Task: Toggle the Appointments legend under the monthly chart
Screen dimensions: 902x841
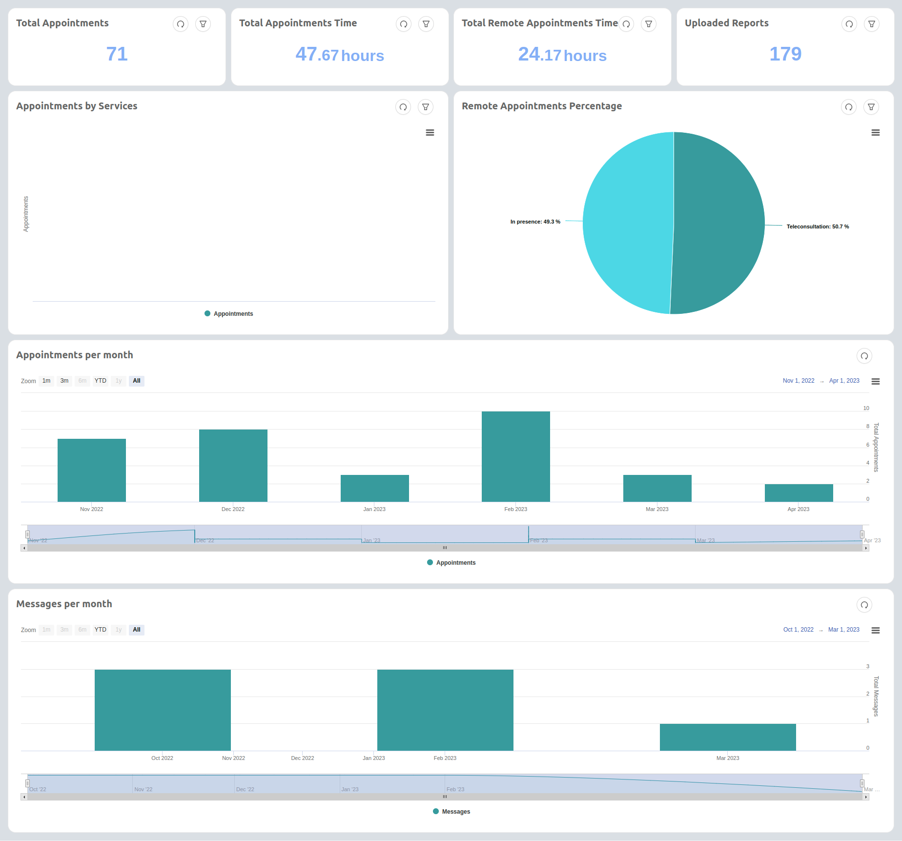Action: (x=451, y=562)
